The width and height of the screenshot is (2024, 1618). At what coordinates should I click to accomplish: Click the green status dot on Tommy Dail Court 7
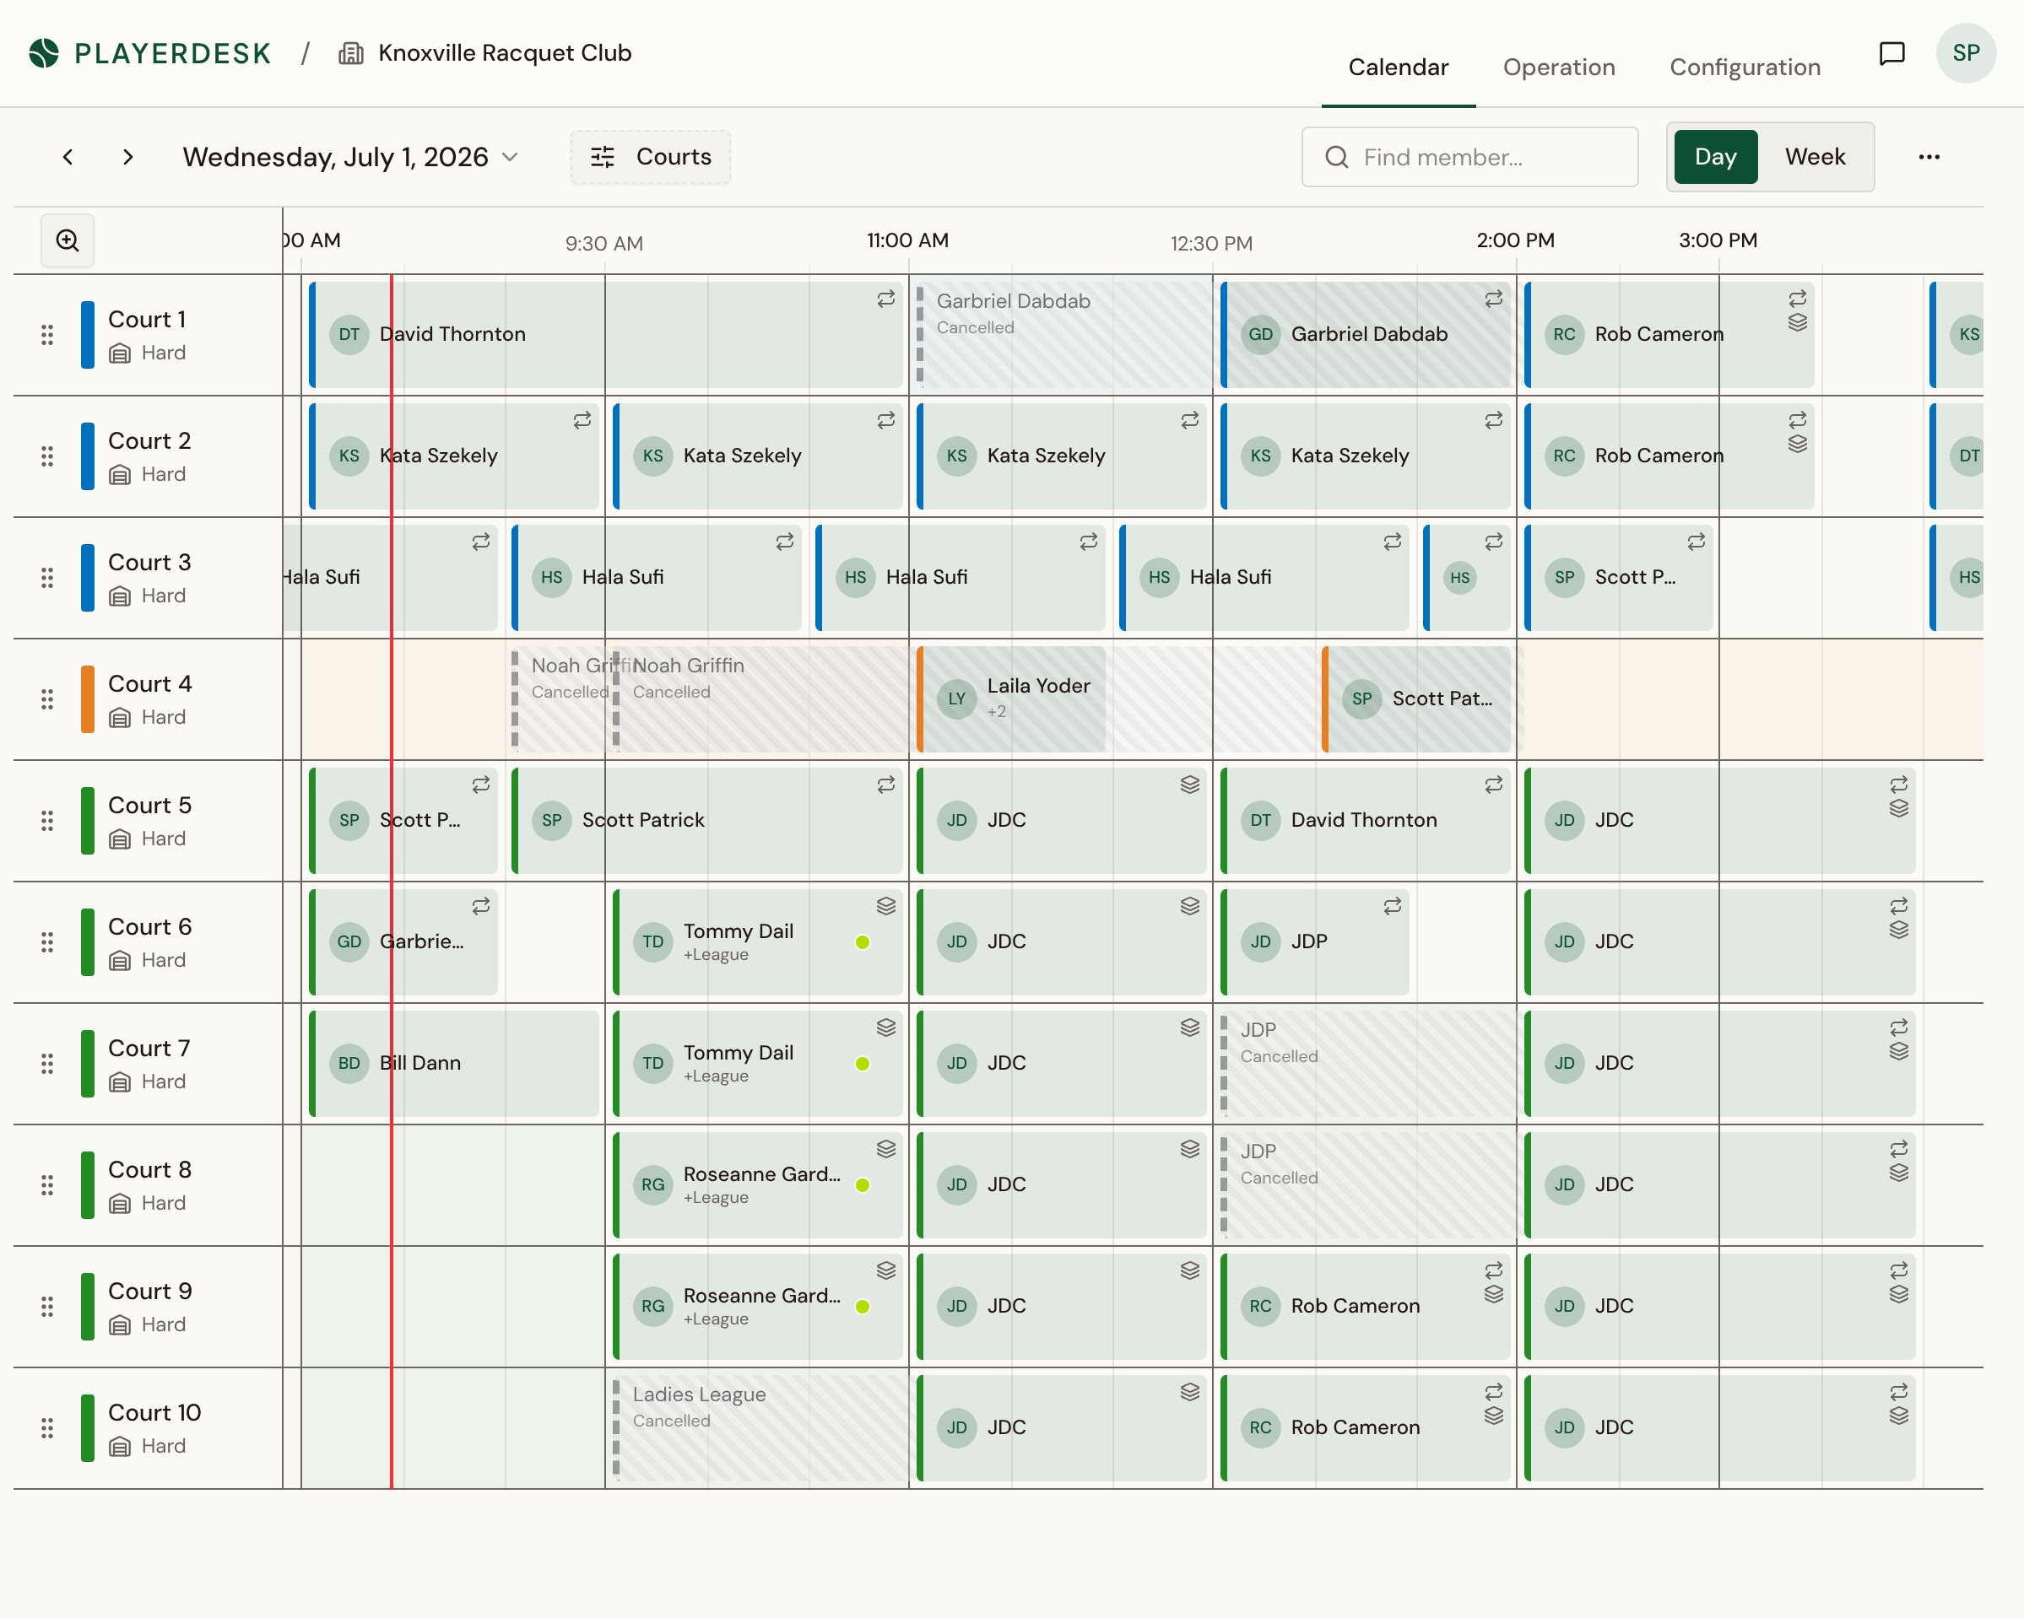point(862,1063)
